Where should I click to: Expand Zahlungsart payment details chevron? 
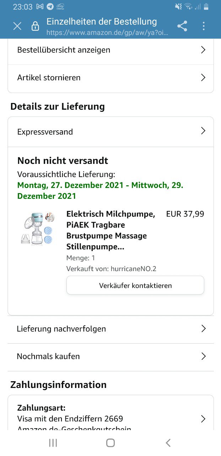coord(203,419)
